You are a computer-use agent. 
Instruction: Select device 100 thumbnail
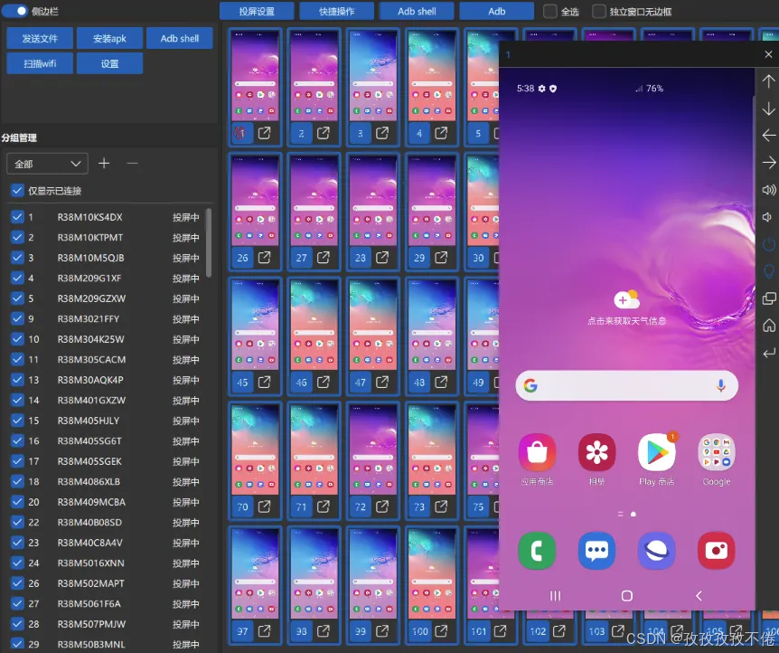(x=432, y=574)
